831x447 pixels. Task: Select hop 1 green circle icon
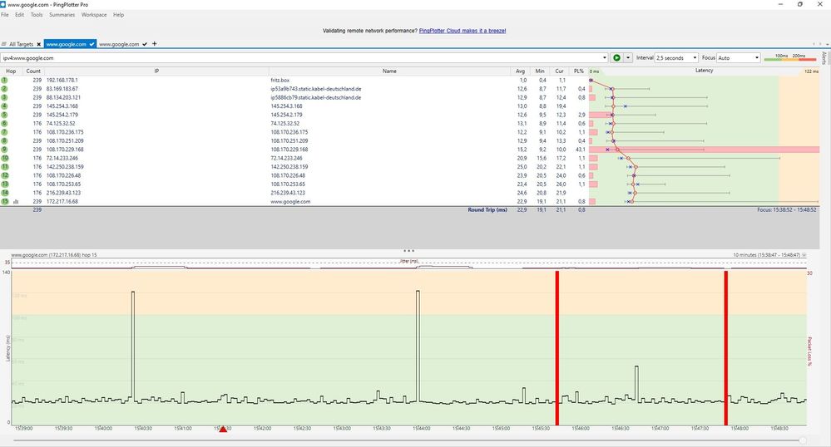click(x=5, y=80)
